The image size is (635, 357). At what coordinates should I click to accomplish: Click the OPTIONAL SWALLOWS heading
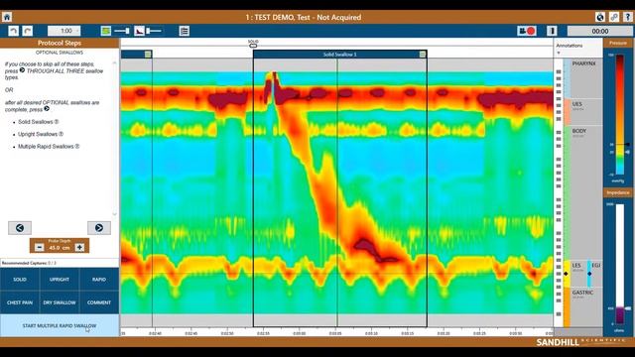(x=60, y=53)
